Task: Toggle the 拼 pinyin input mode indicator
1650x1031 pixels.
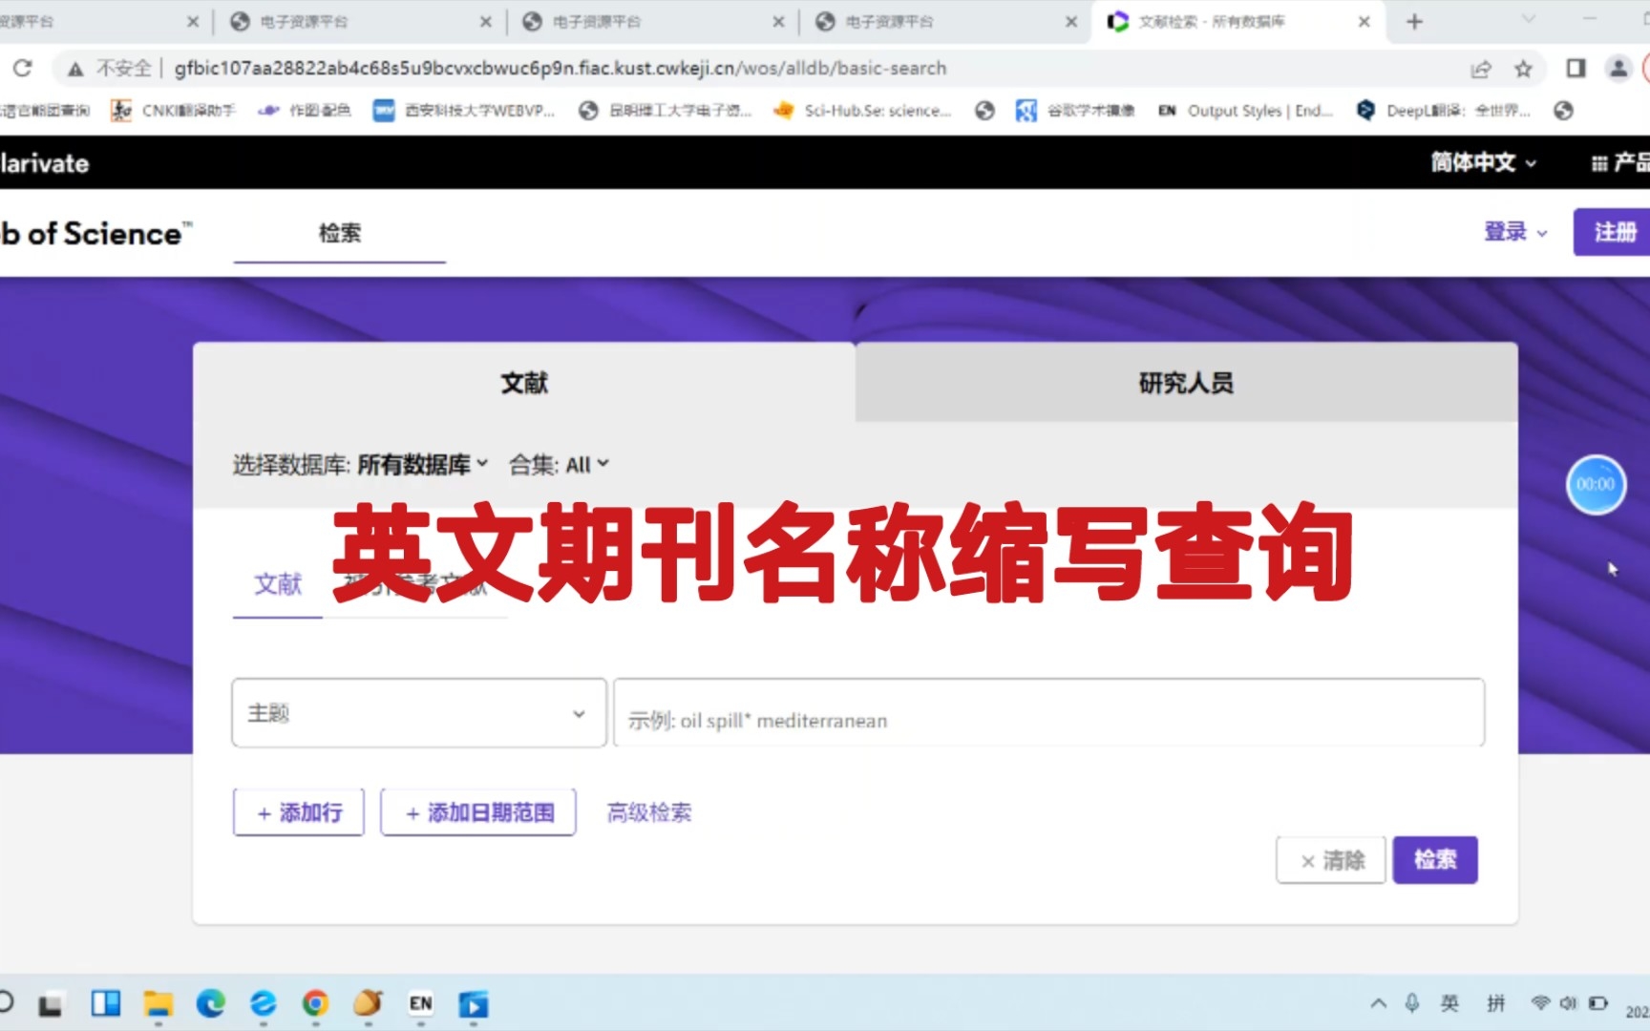Action: coord(1495,1003)
